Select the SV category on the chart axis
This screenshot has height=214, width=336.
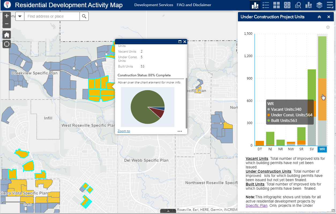pyautogui.click(x=312, y=149)
